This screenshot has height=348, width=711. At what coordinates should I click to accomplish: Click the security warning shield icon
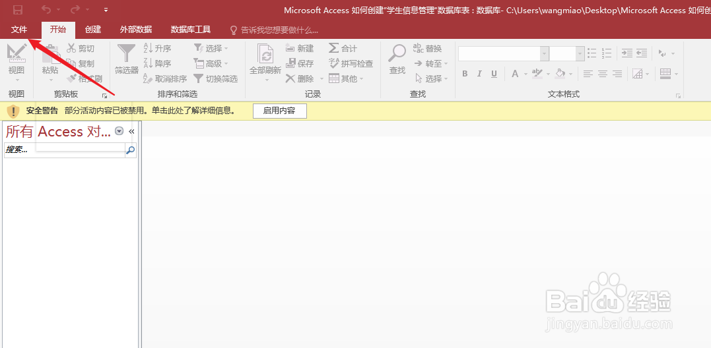click(x=13, y=111)
